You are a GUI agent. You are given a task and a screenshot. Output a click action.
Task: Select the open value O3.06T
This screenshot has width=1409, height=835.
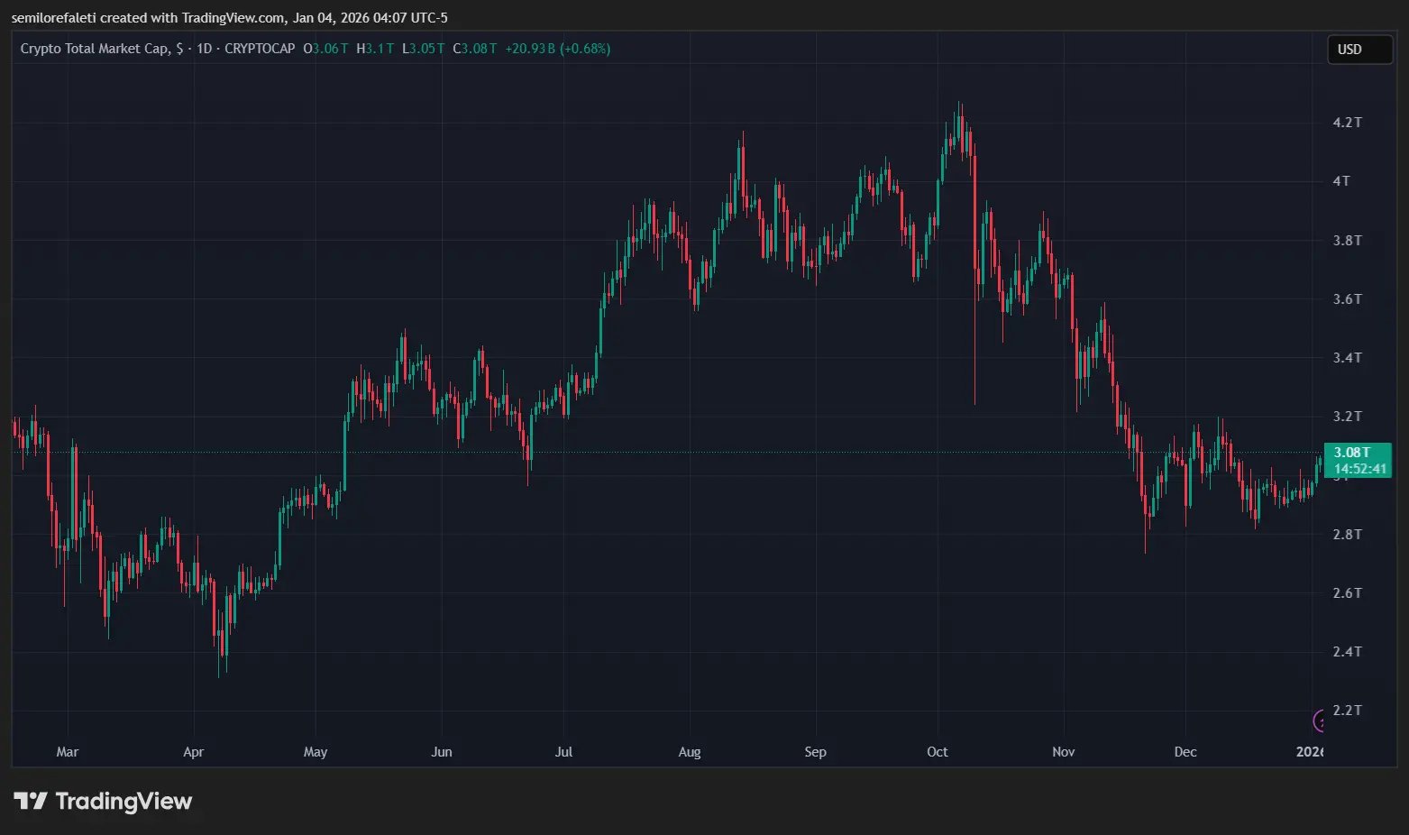pos(325,49)
